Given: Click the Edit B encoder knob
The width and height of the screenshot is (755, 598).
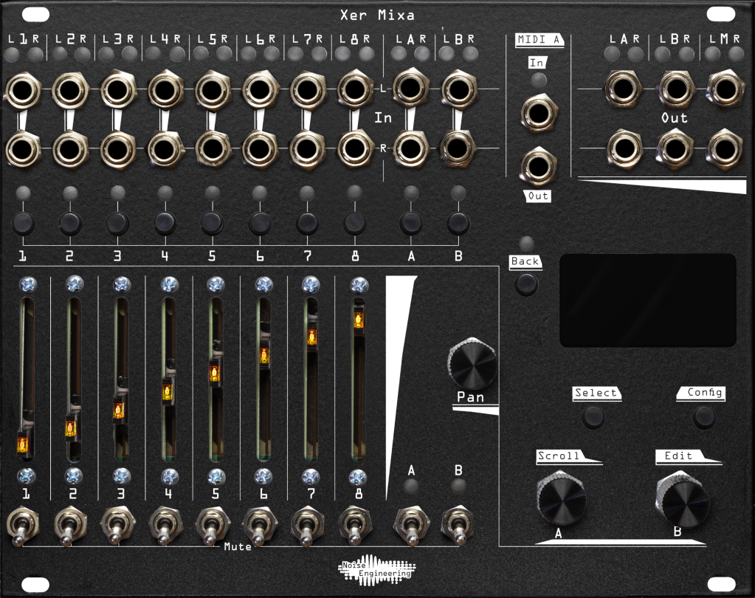Looking at the screenshot, I should coord(679,499).
